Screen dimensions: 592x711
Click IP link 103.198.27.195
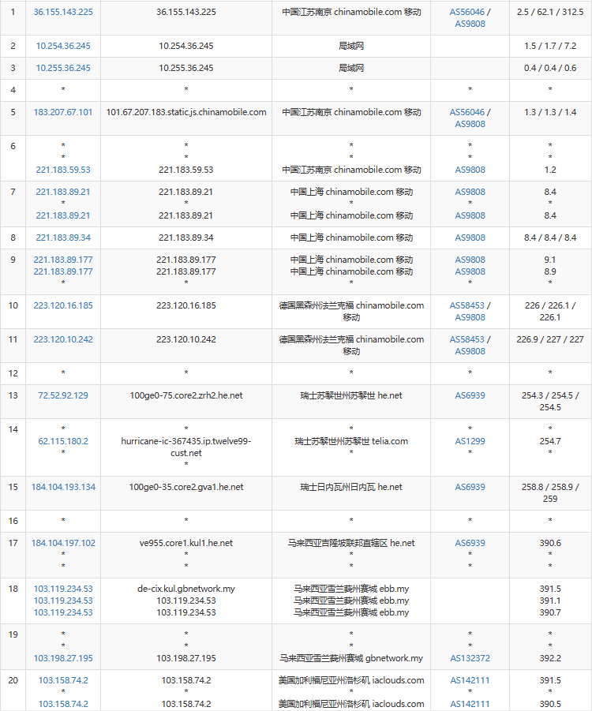63,658
